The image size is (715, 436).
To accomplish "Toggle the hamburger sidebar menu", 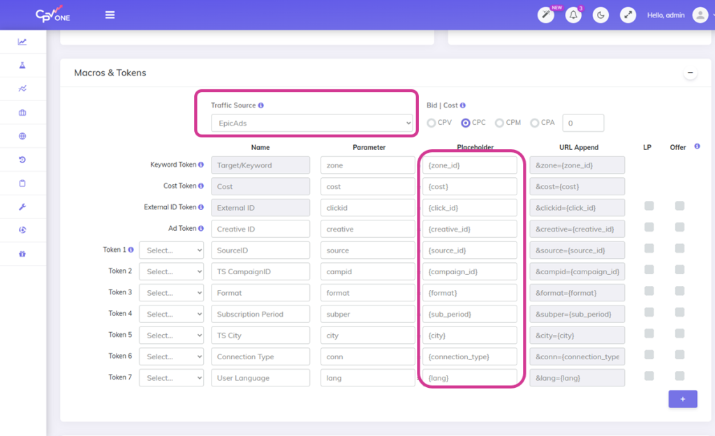I will pos(110,15).
